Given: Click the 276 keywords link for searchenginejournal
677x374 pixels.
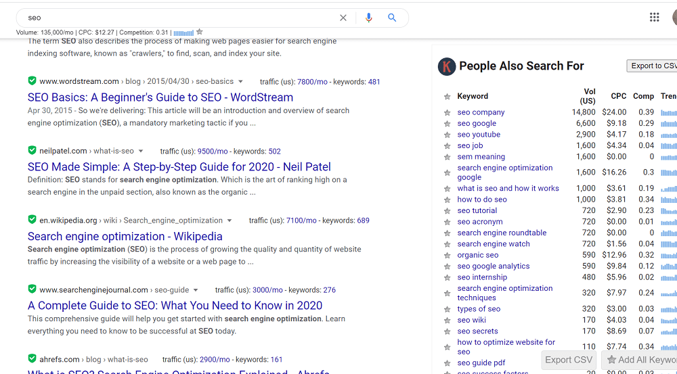Looking at the screenshot, I should tap(330, 290).
